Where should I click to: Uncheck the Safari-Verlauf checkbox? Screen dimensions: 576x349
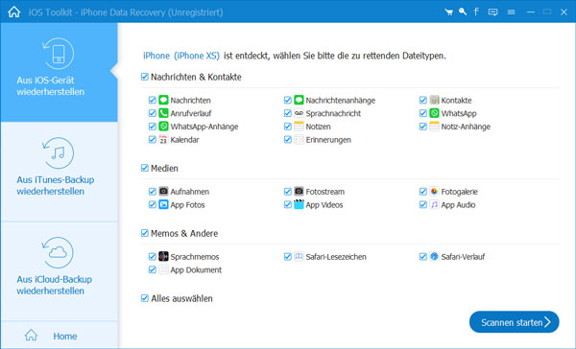tap(423, 256)
